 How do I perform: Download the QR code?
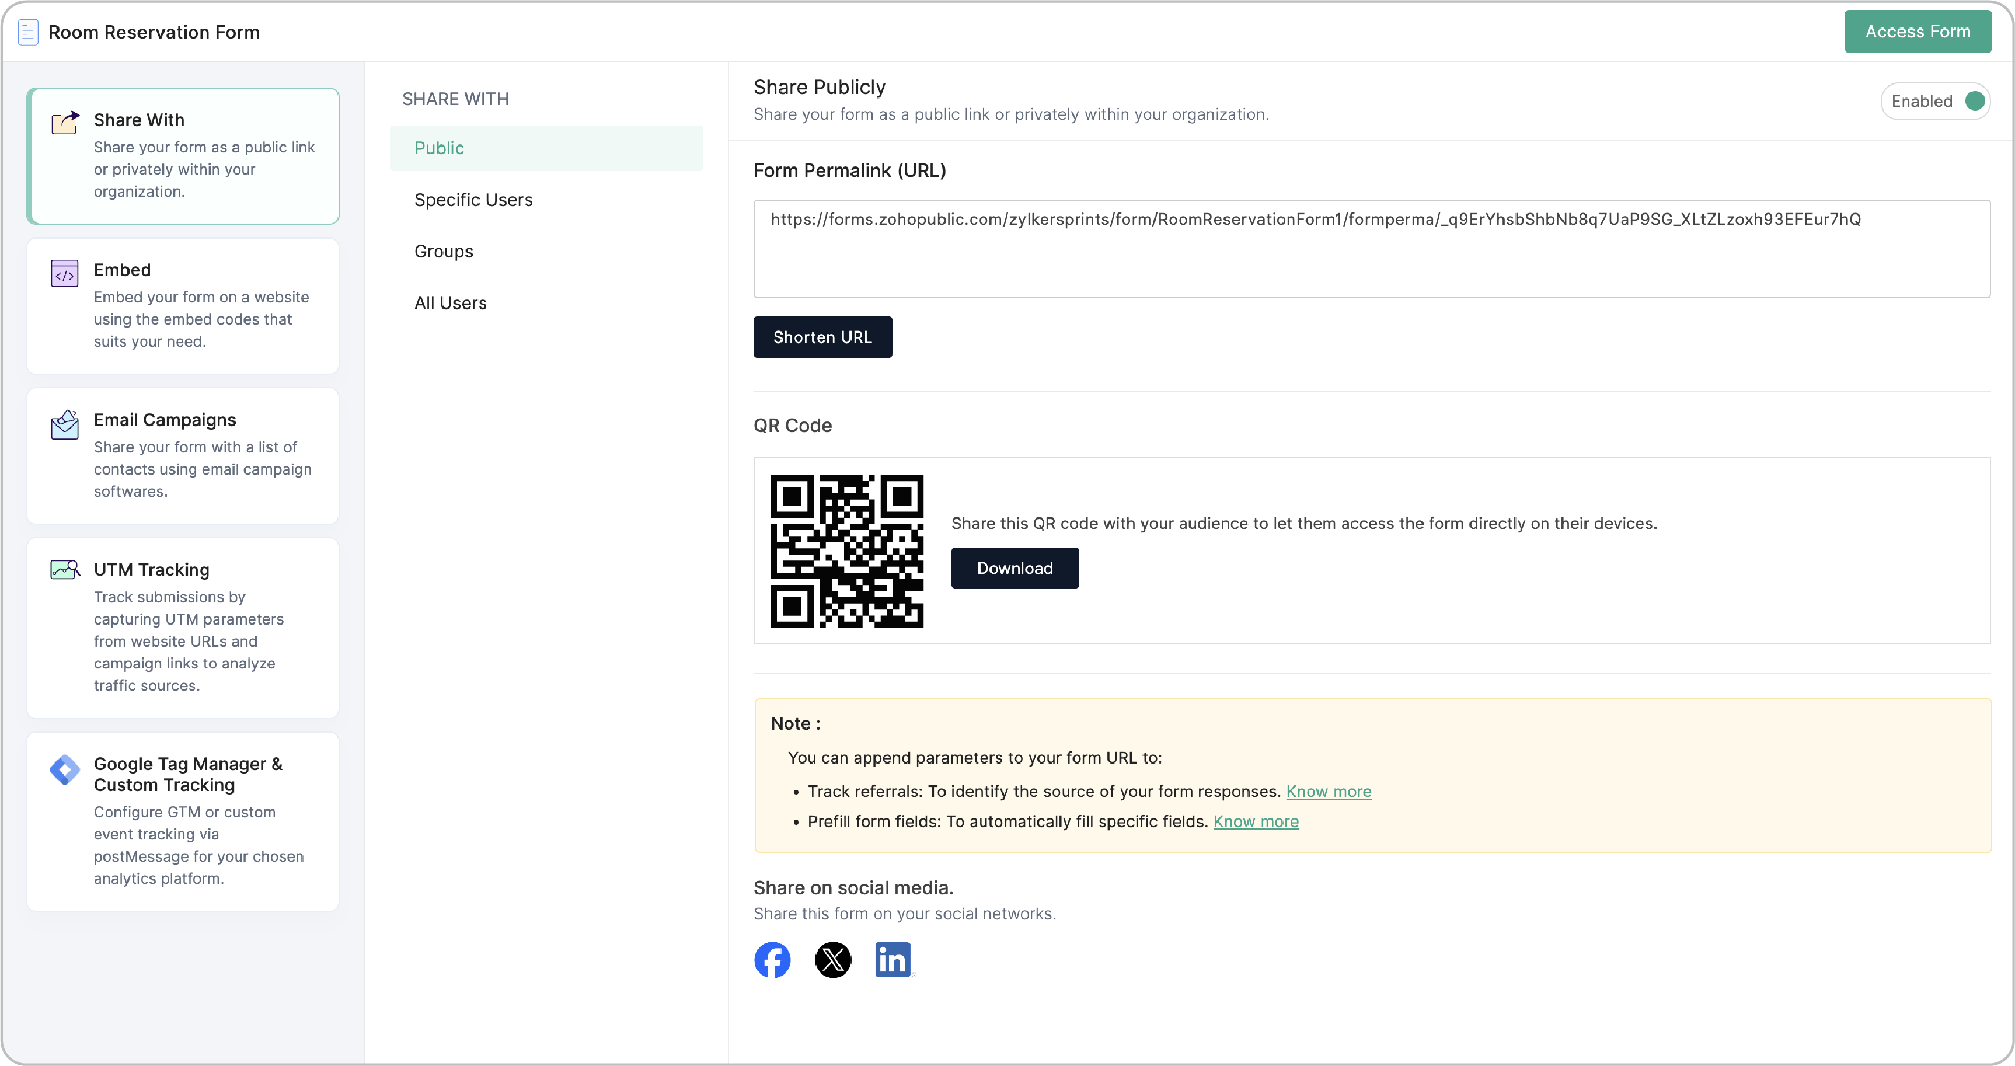coord(1015,568)
